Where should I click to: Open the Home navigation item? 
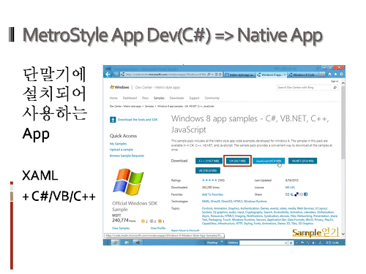click(113, 98)
